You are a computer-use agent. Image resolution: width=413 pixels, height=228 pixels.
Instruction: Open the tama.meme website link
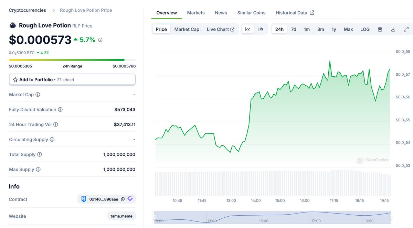click(121, 216)
